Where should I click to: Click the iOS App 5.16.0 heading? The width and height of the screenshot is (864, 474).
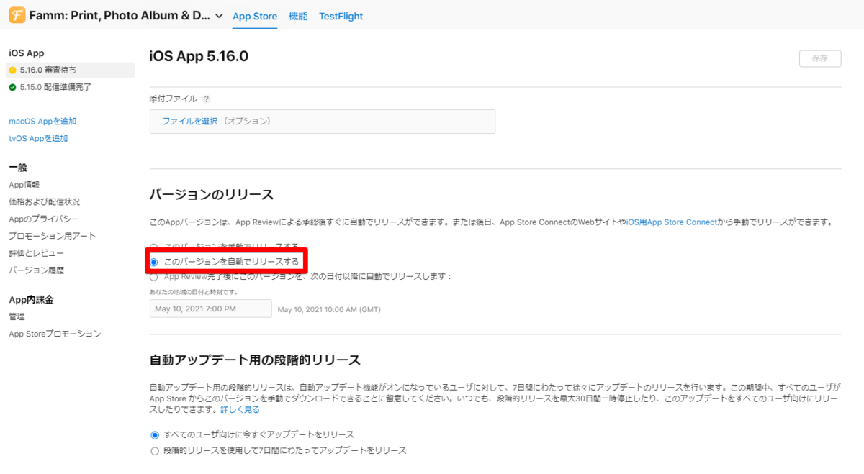coord(199,57)
